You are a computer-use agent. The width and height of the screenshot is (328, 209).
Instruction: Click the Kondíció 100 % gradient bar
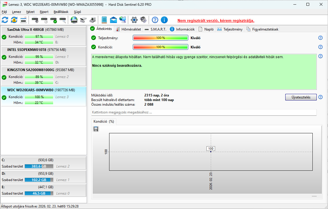click(161, 47)
